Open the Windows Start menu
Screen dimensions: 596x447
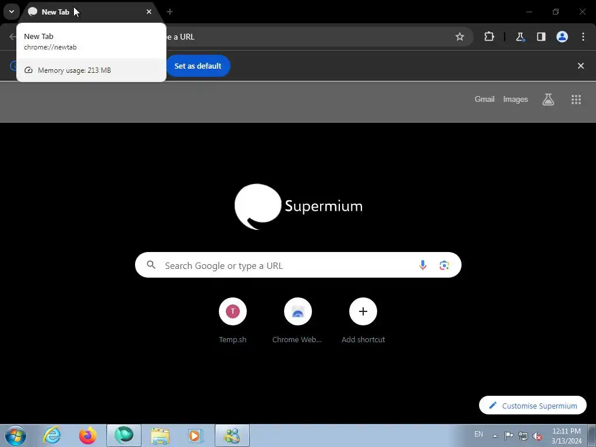16,435
